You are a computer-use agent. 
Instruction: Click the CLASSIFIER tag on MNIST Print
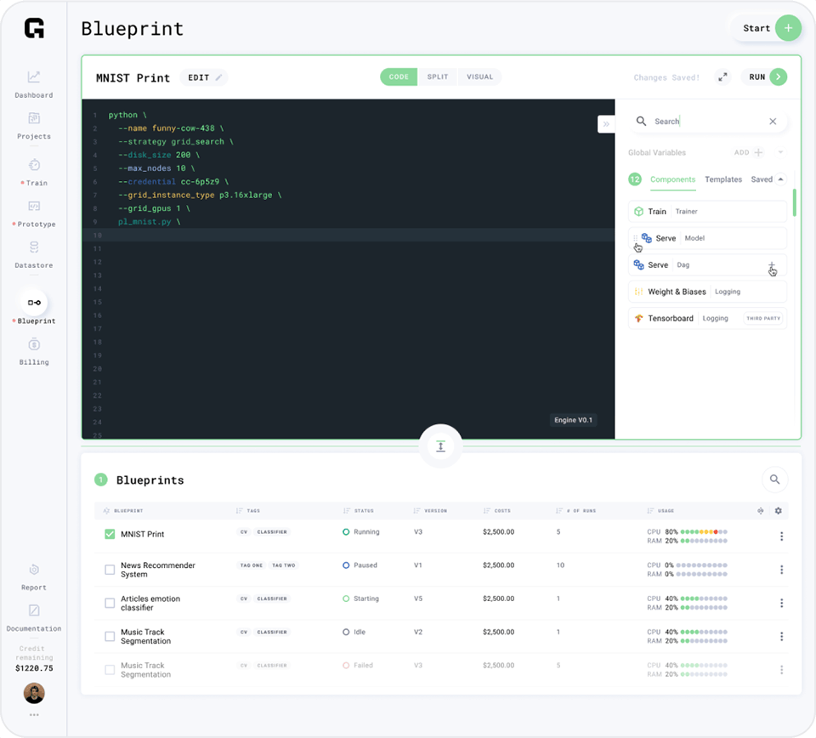(x=272, y=532)
